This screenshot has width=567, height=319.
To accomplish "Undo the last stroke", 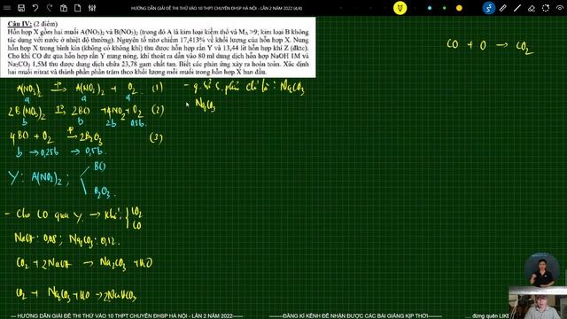I will (x=35, y=8).
